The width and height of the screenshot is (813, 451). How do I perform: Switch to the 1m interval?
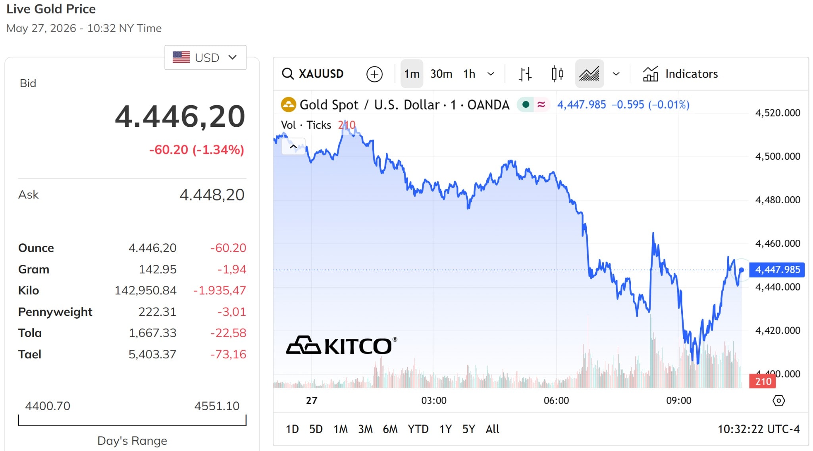[x=412, y=74]
